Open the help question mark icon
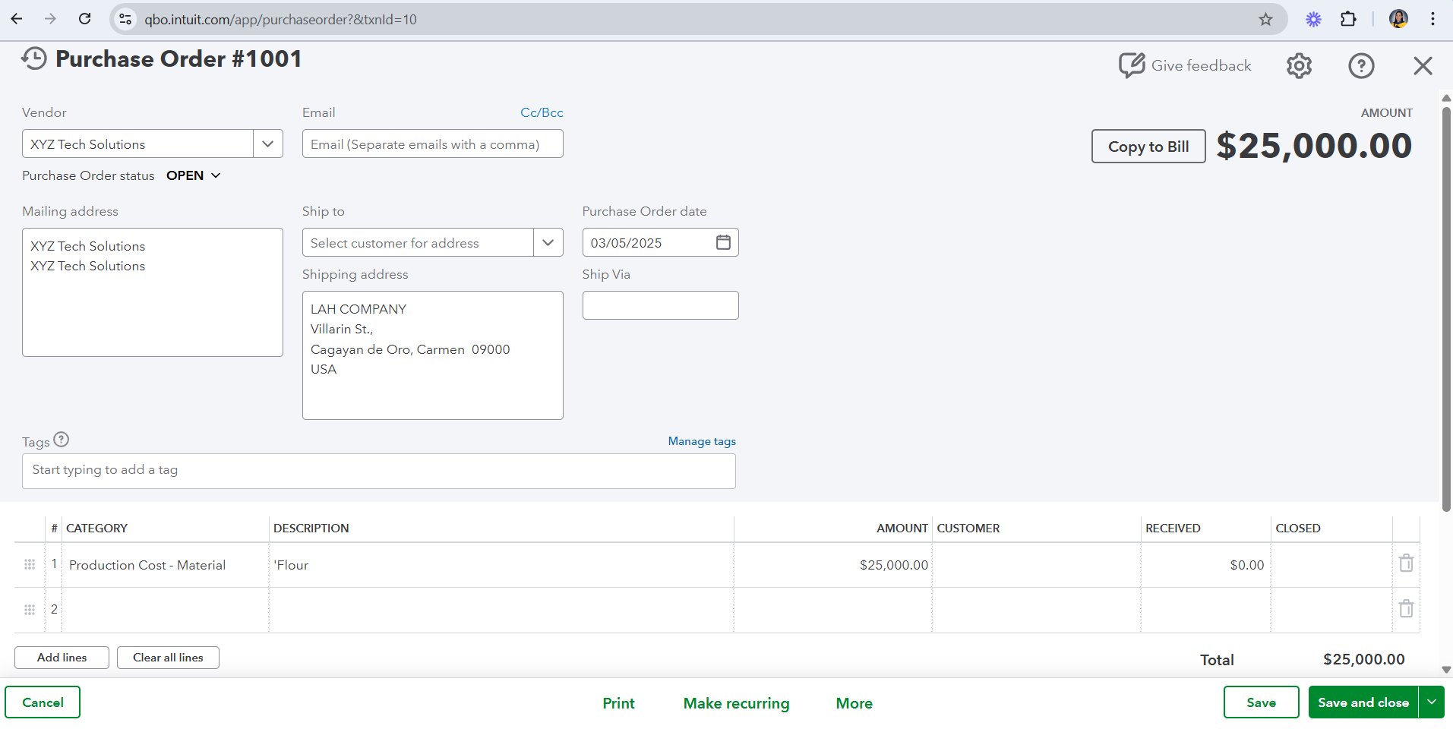This screenshot has height=729, width=1453. (1361, 66)
